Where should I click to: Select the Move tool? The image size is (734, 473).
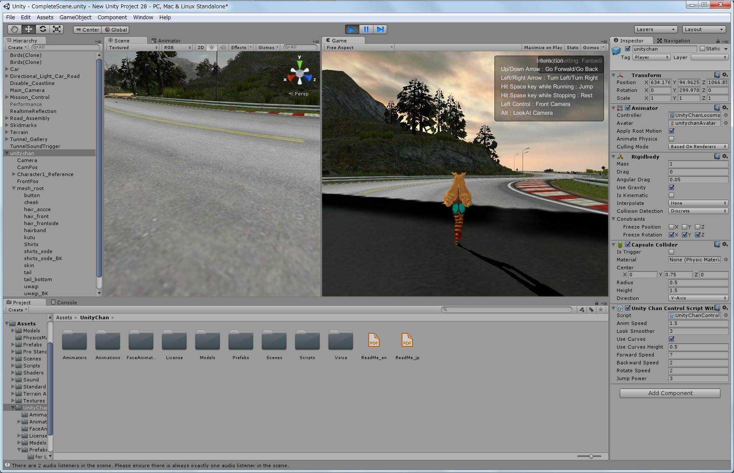click(x=28, y=29)
